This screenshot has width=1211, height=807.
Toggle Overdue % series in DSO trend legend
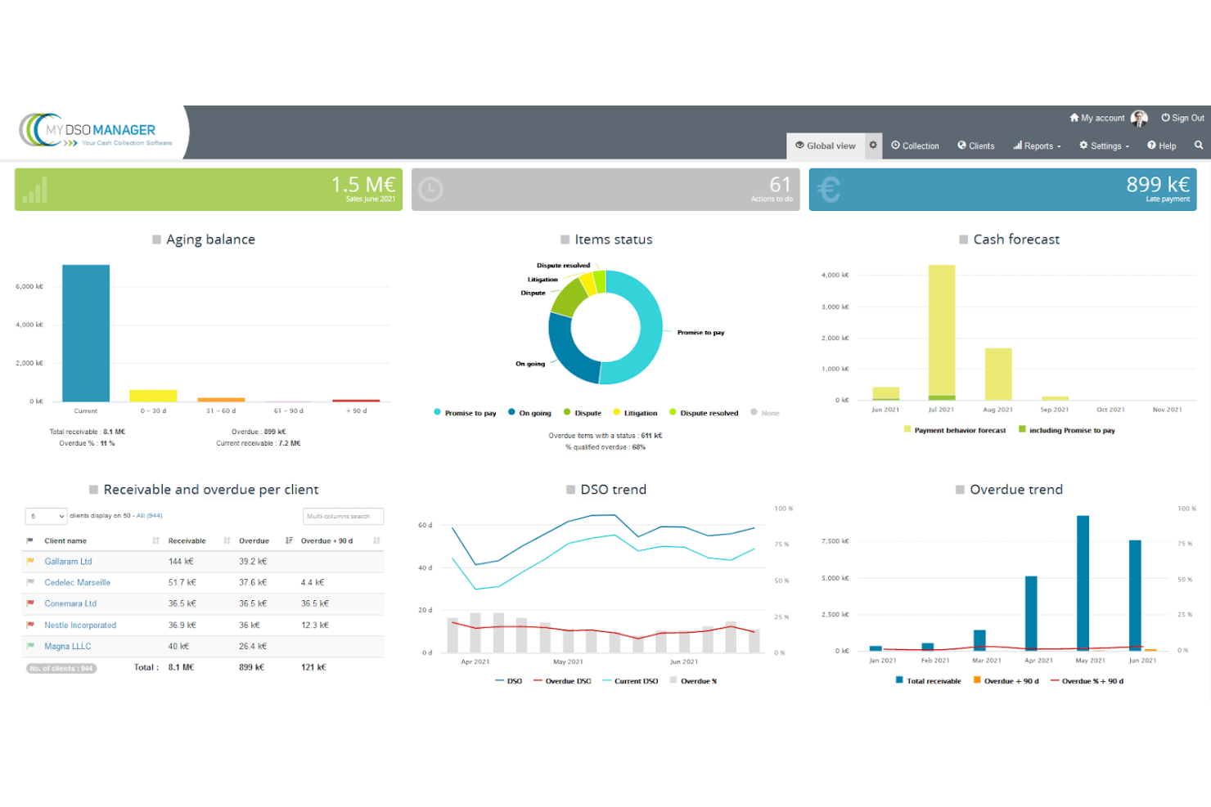tap(693, 681)
